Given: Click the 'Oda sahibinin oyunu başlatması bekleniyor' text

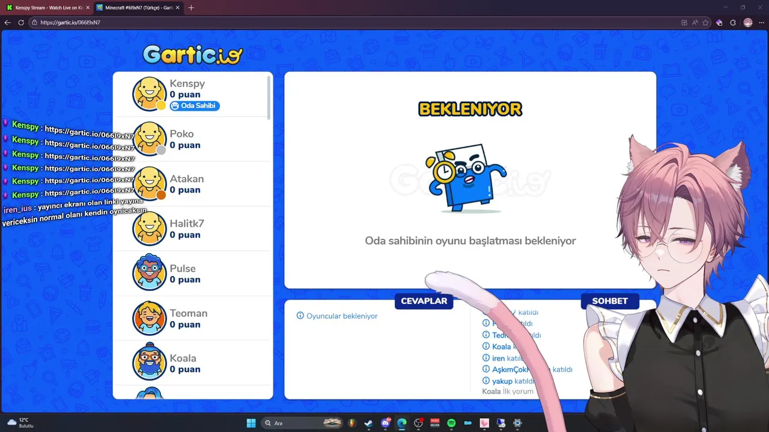Looking at the screenshot, I should (470, 241).
